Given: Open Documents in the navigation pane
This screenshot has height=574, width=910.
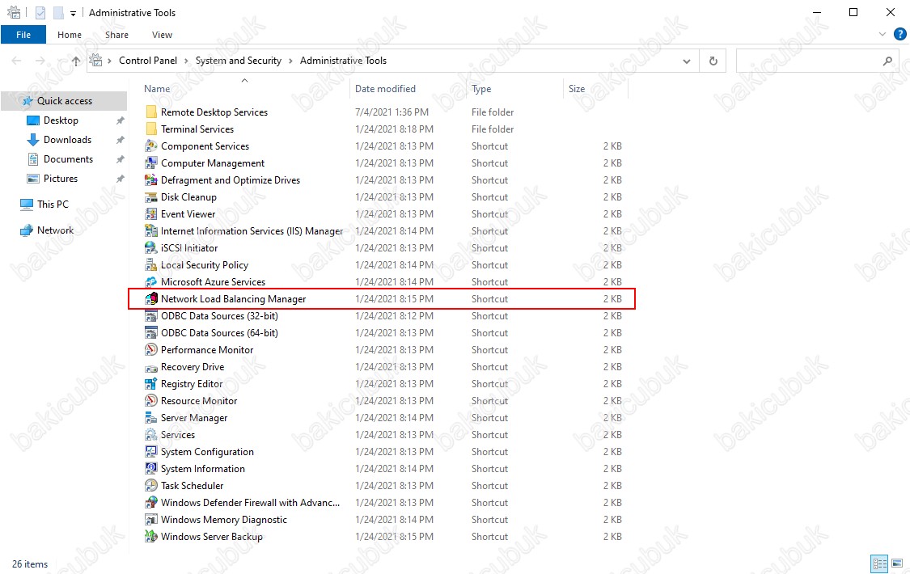Looking at the screenshot, I should [x=68, y=159].
